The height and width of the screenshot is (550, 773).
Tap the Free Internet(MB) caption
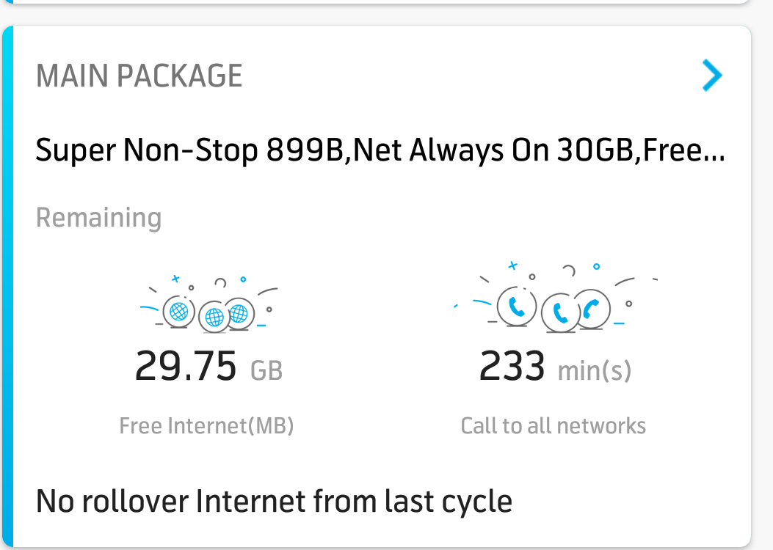[206, 426]
